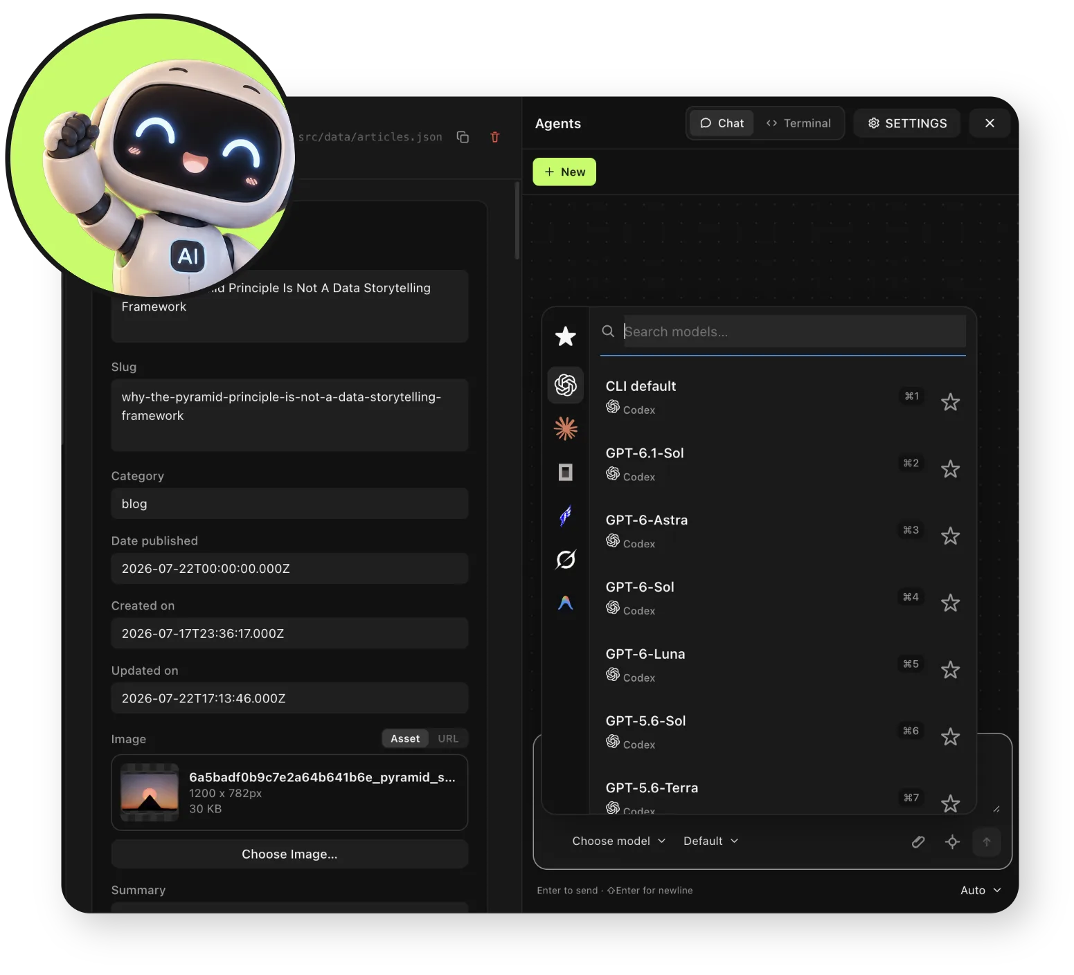Star the GPT-6.1-Sol model
This screenshot has width=1074, height=975.
[x=951, y=469]
